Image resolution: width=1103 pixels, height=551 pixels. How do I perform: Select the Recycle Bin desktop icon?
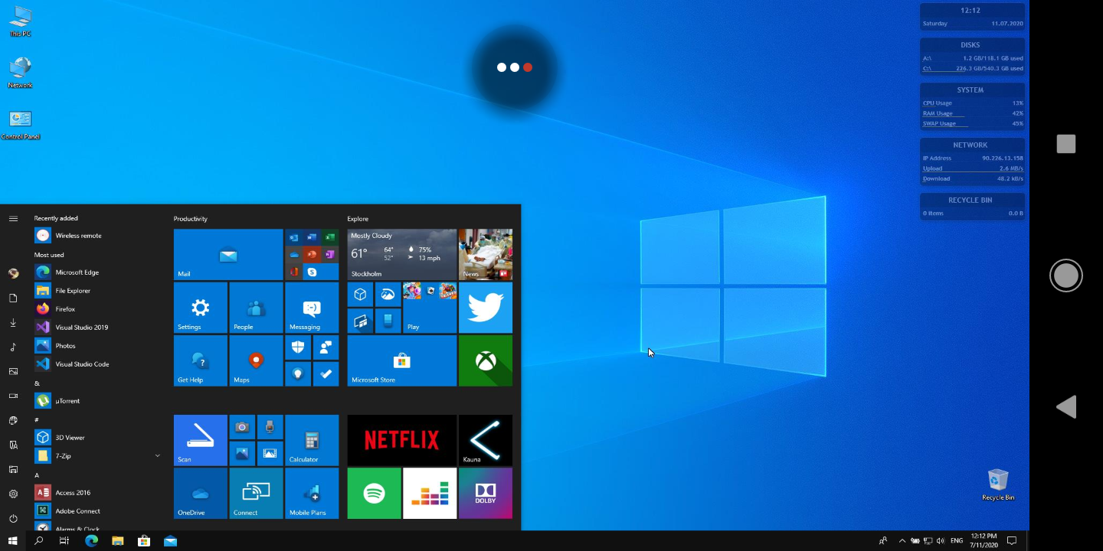998,485
